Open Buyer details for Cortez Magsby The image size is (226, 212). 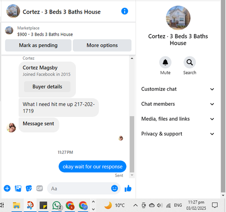(47, 87)
